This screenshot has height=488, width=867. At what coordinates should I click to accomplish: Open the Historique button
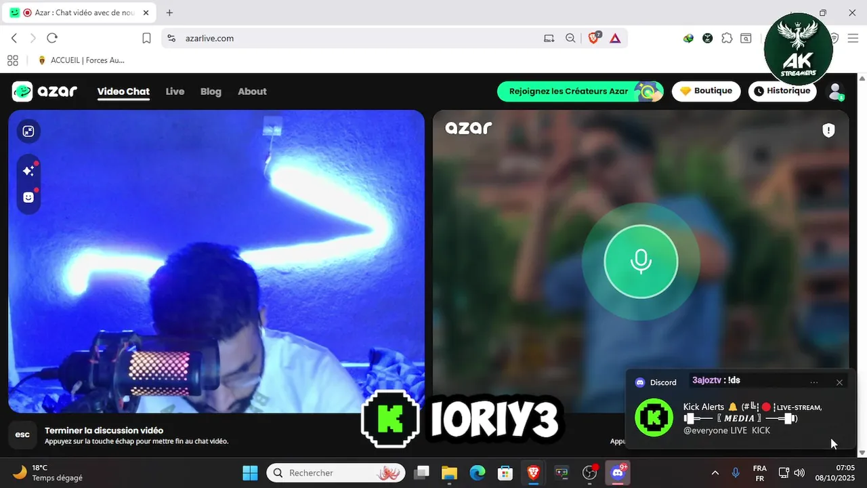click(x=782, y=91)
